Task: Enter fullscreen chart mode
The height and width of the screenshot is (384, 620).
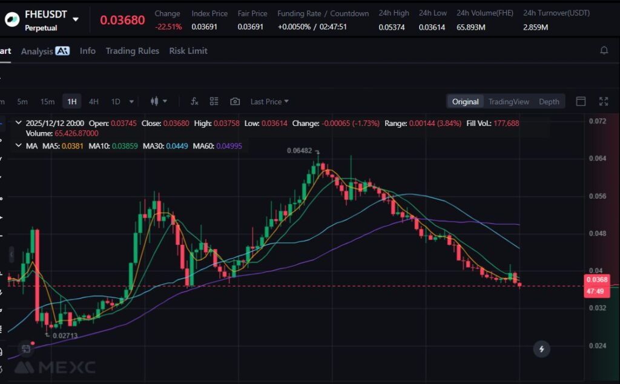Action: 603,102
